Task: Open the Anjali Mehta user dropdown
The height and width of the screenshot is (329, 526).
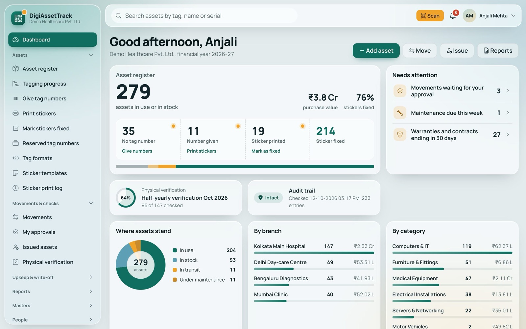Action: click(490, 16)
